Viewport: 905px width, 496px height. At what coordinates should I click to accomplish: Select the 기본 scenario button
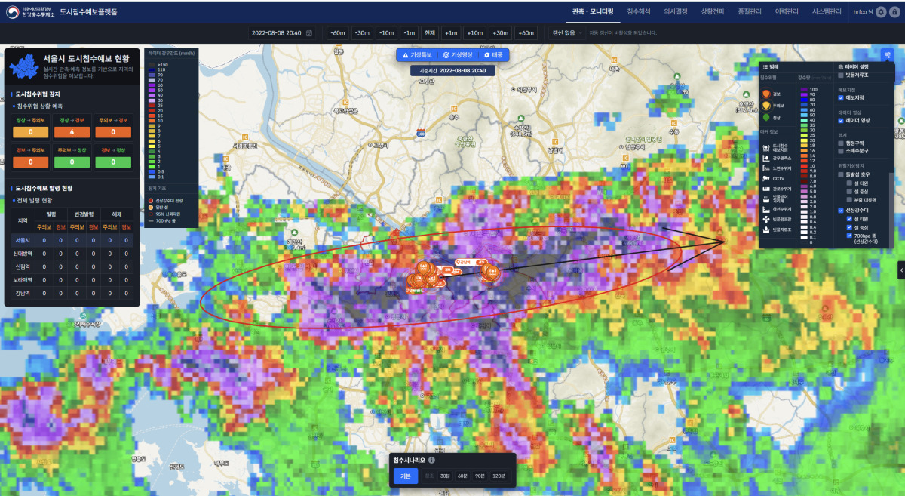click(406, 476)
